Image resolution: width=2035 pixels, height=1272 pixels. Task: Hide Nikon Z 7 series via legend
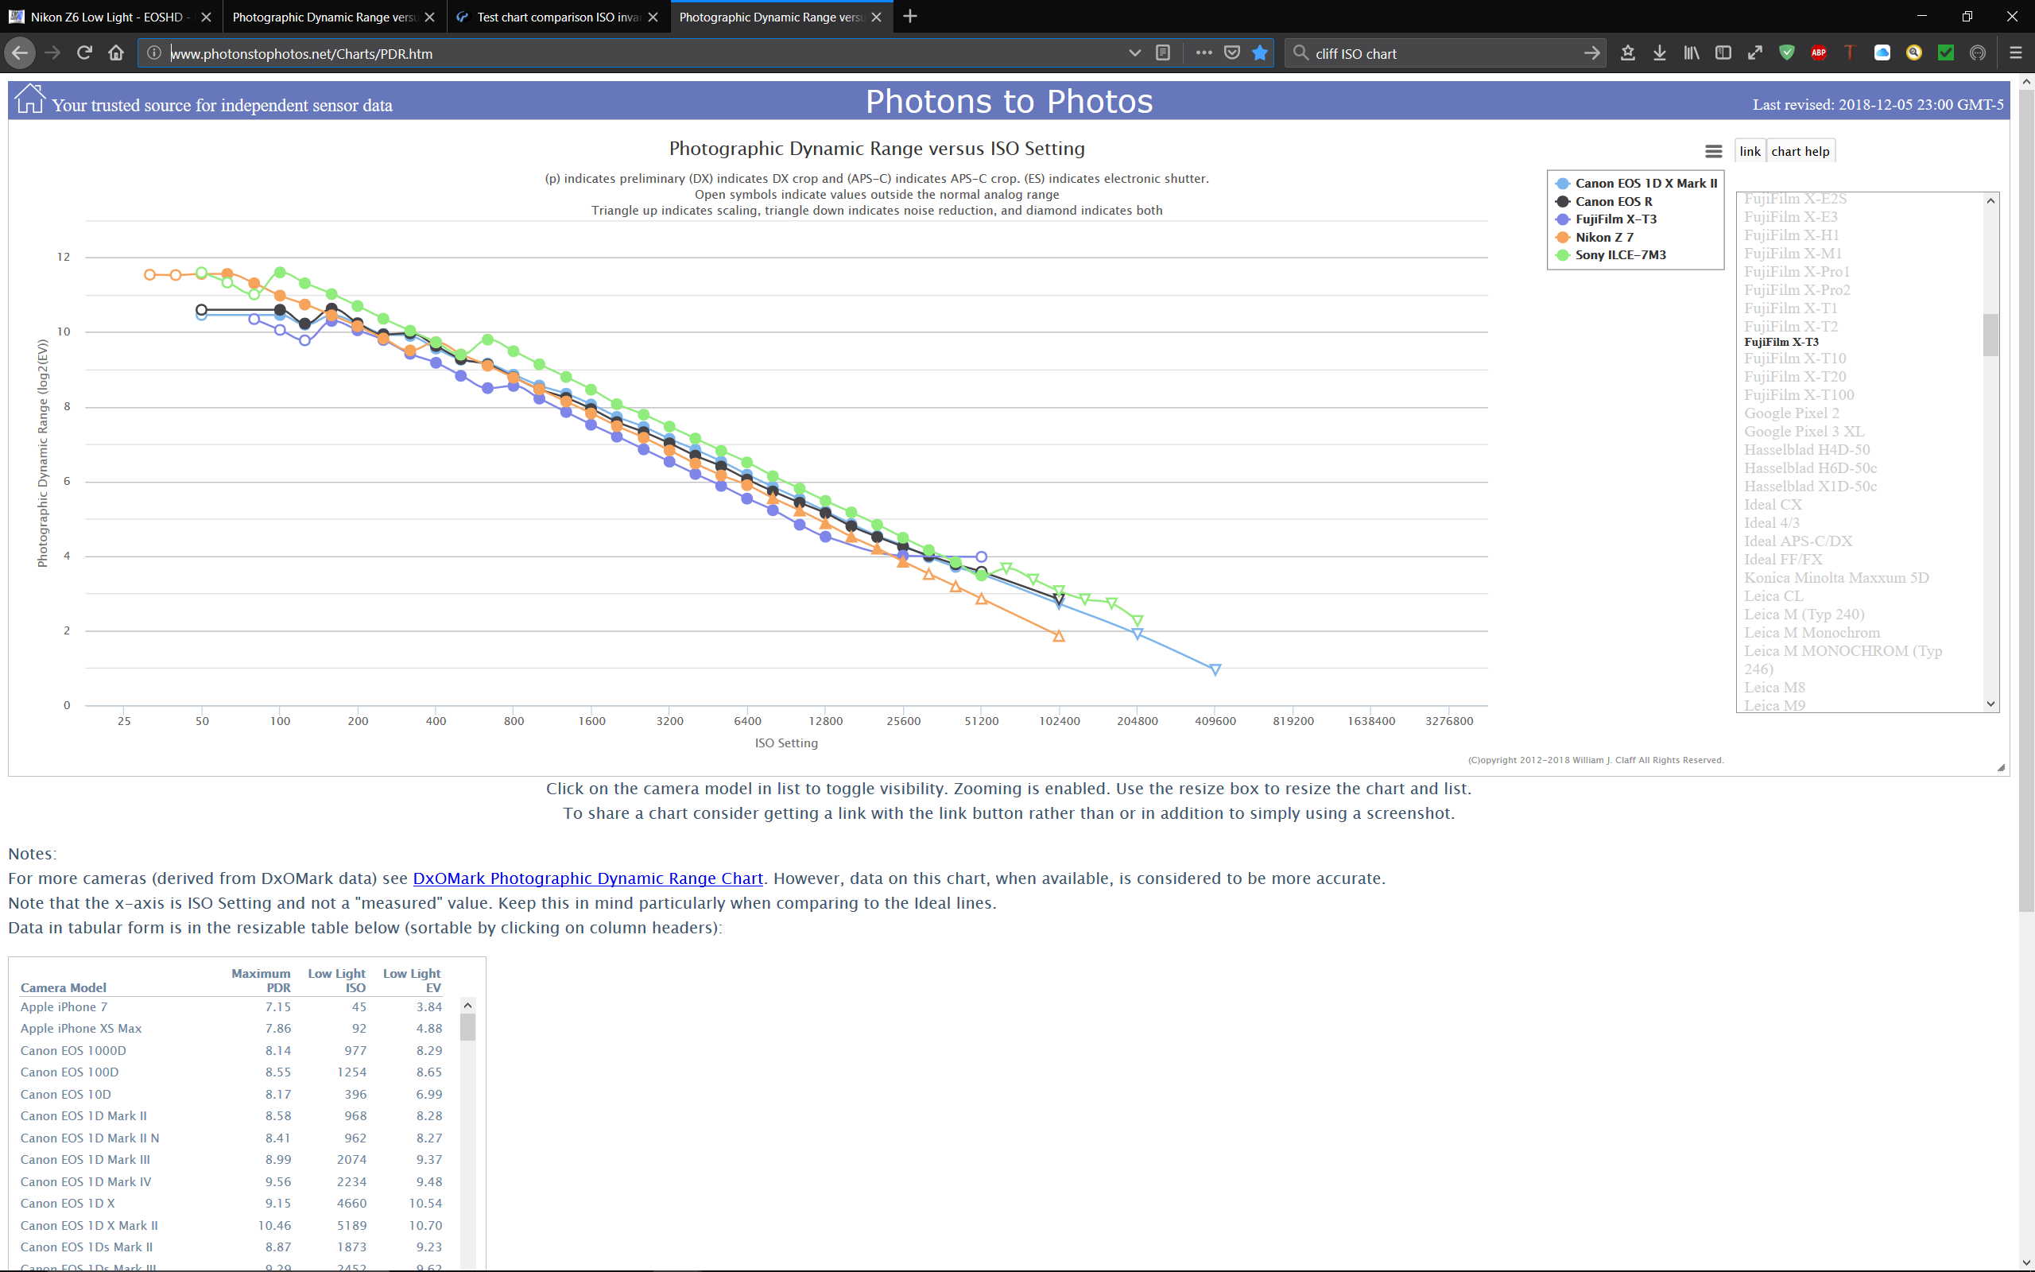(x=1603, y=237)
